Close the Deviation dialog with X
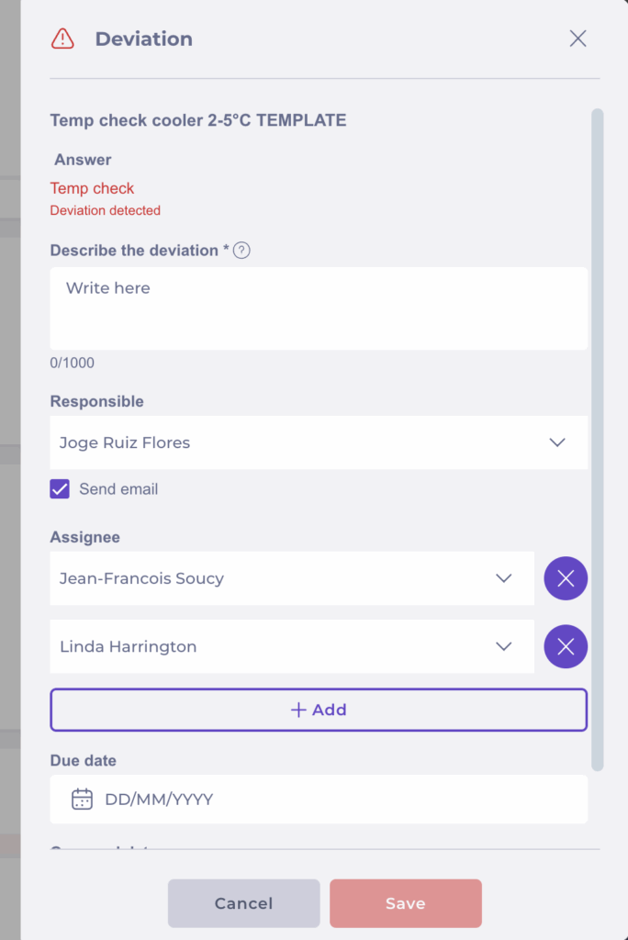Screen dimensions: 628x940 pos(578,39)
